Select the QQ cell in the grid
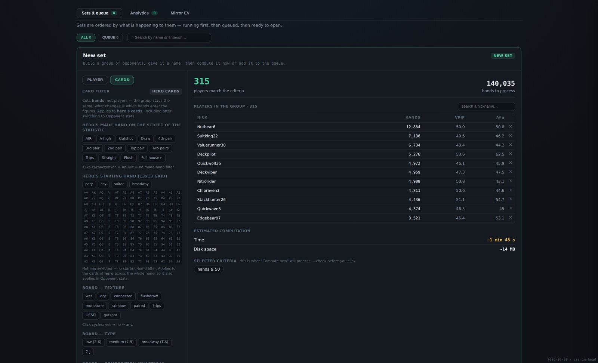 point(101,204)
